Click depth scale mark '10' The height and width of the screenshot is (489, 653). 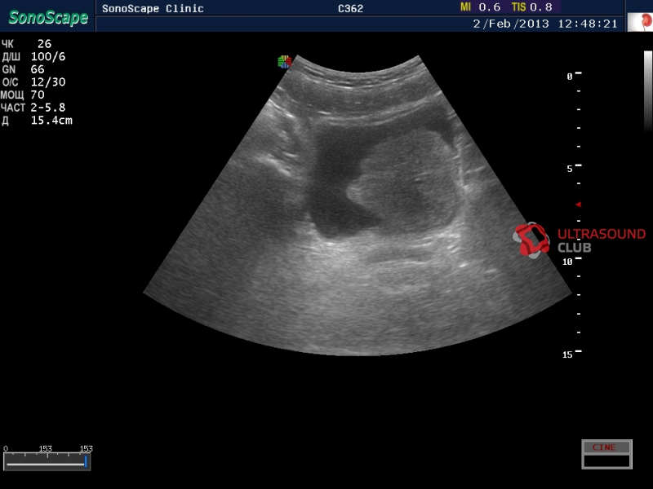click(x=567, y=262)
